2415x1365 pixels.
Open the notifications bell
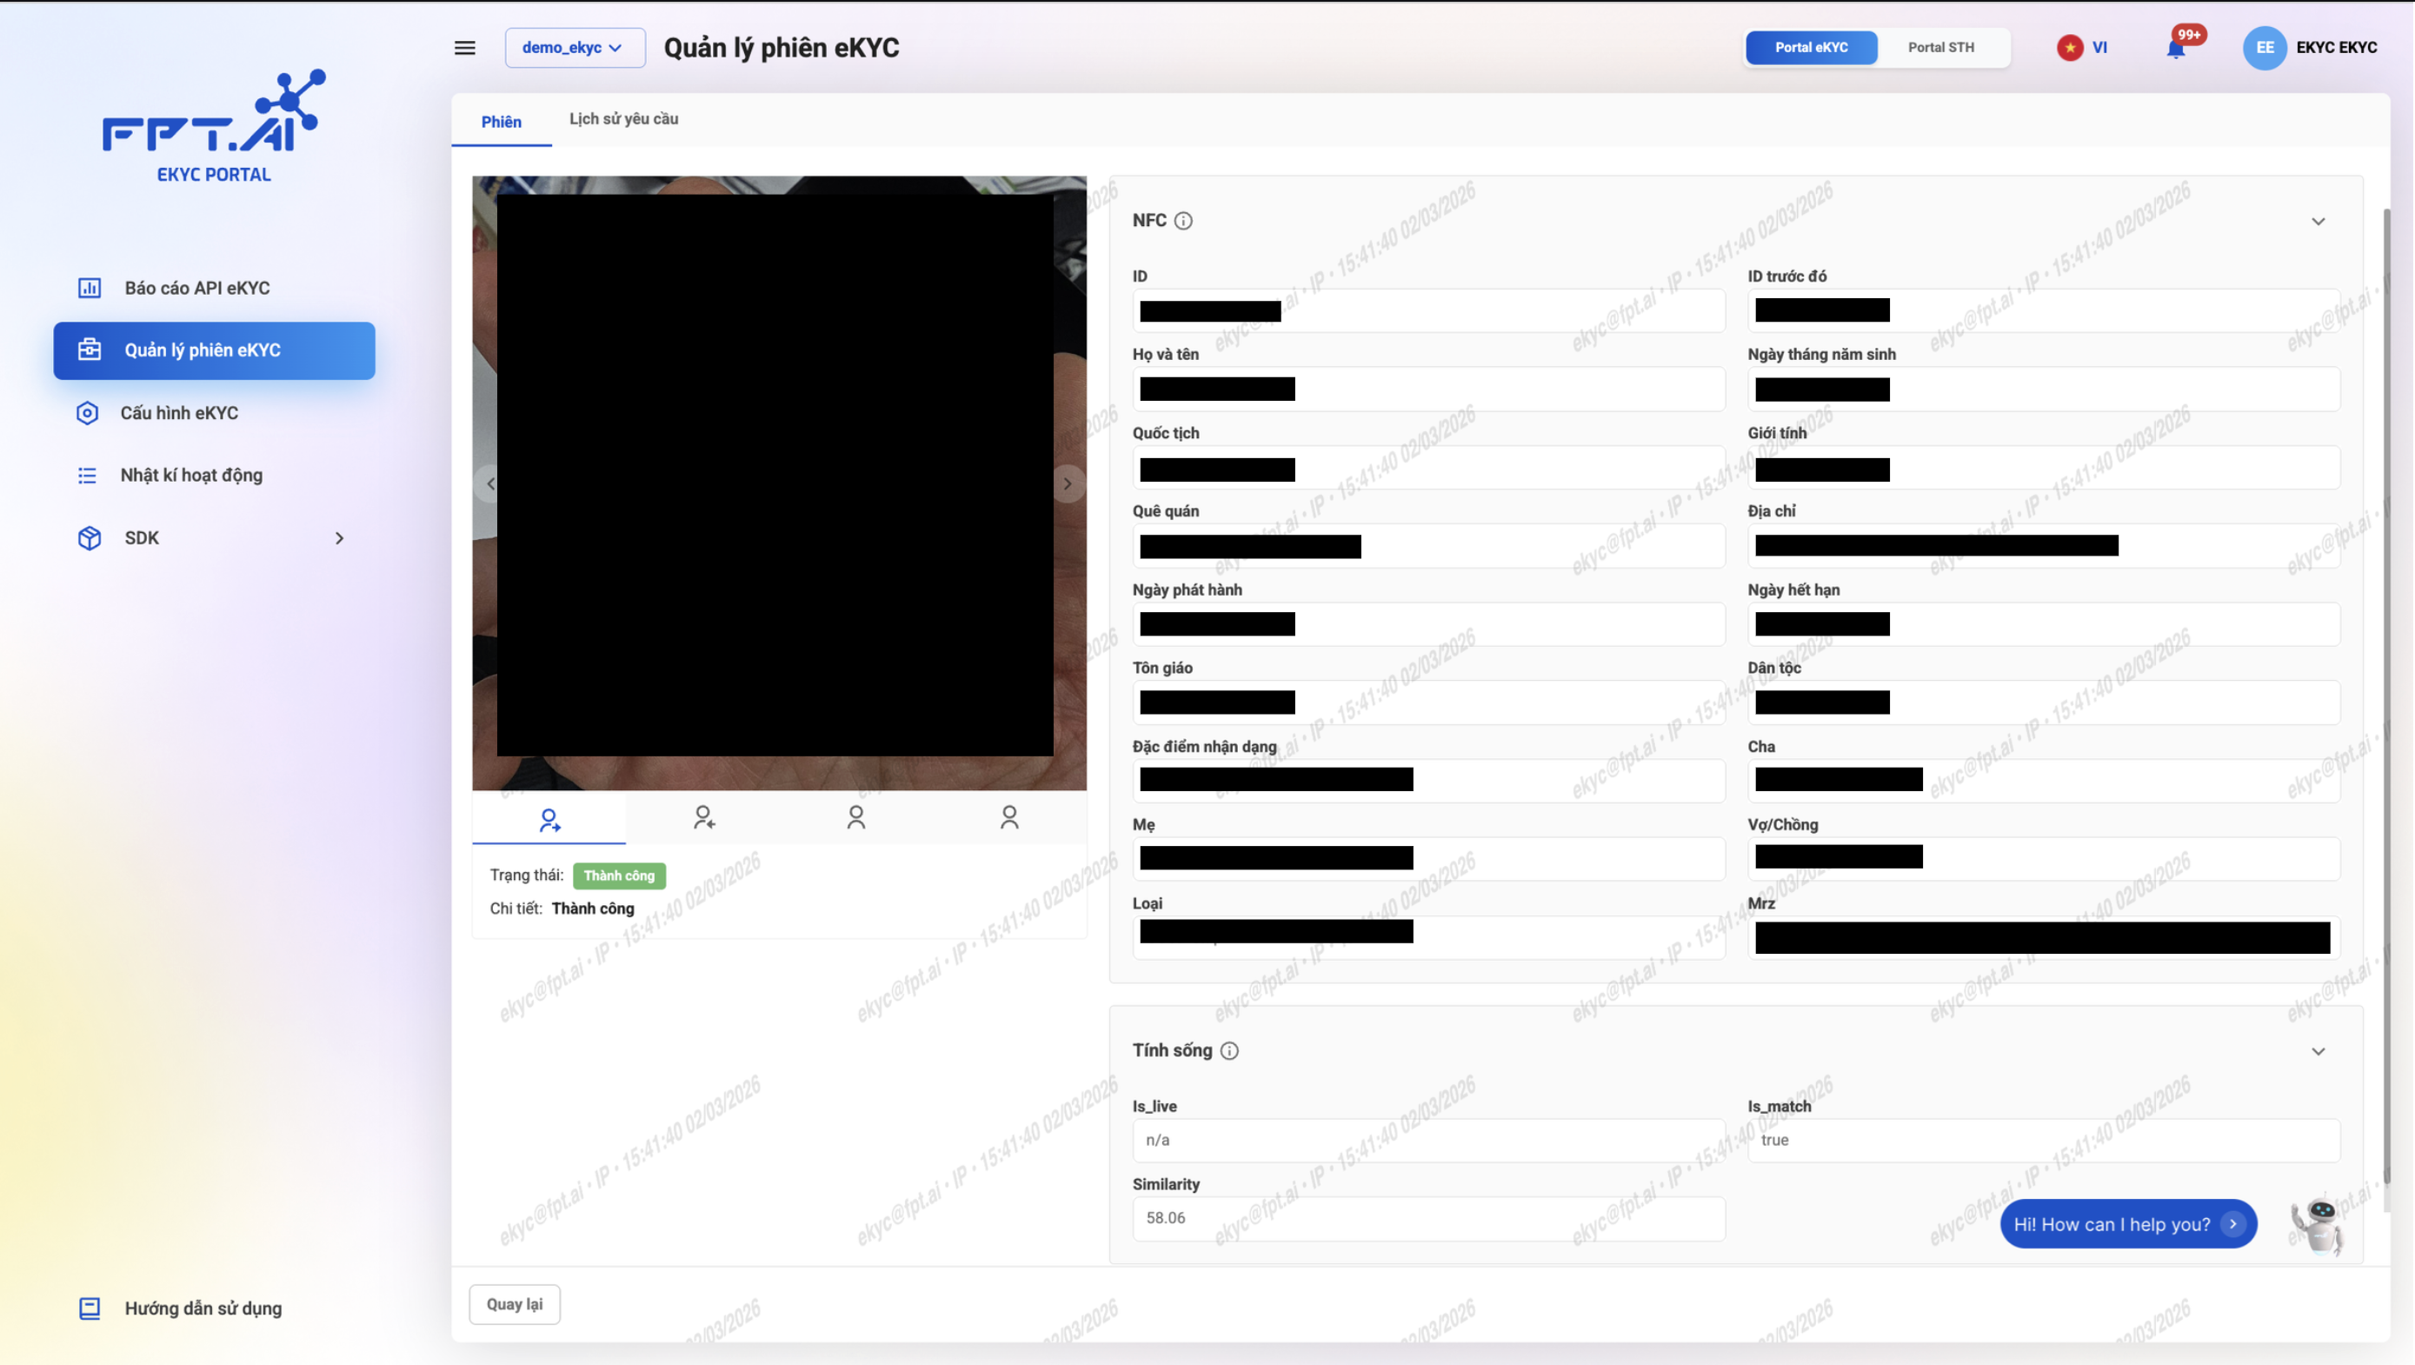[2176, 48]
